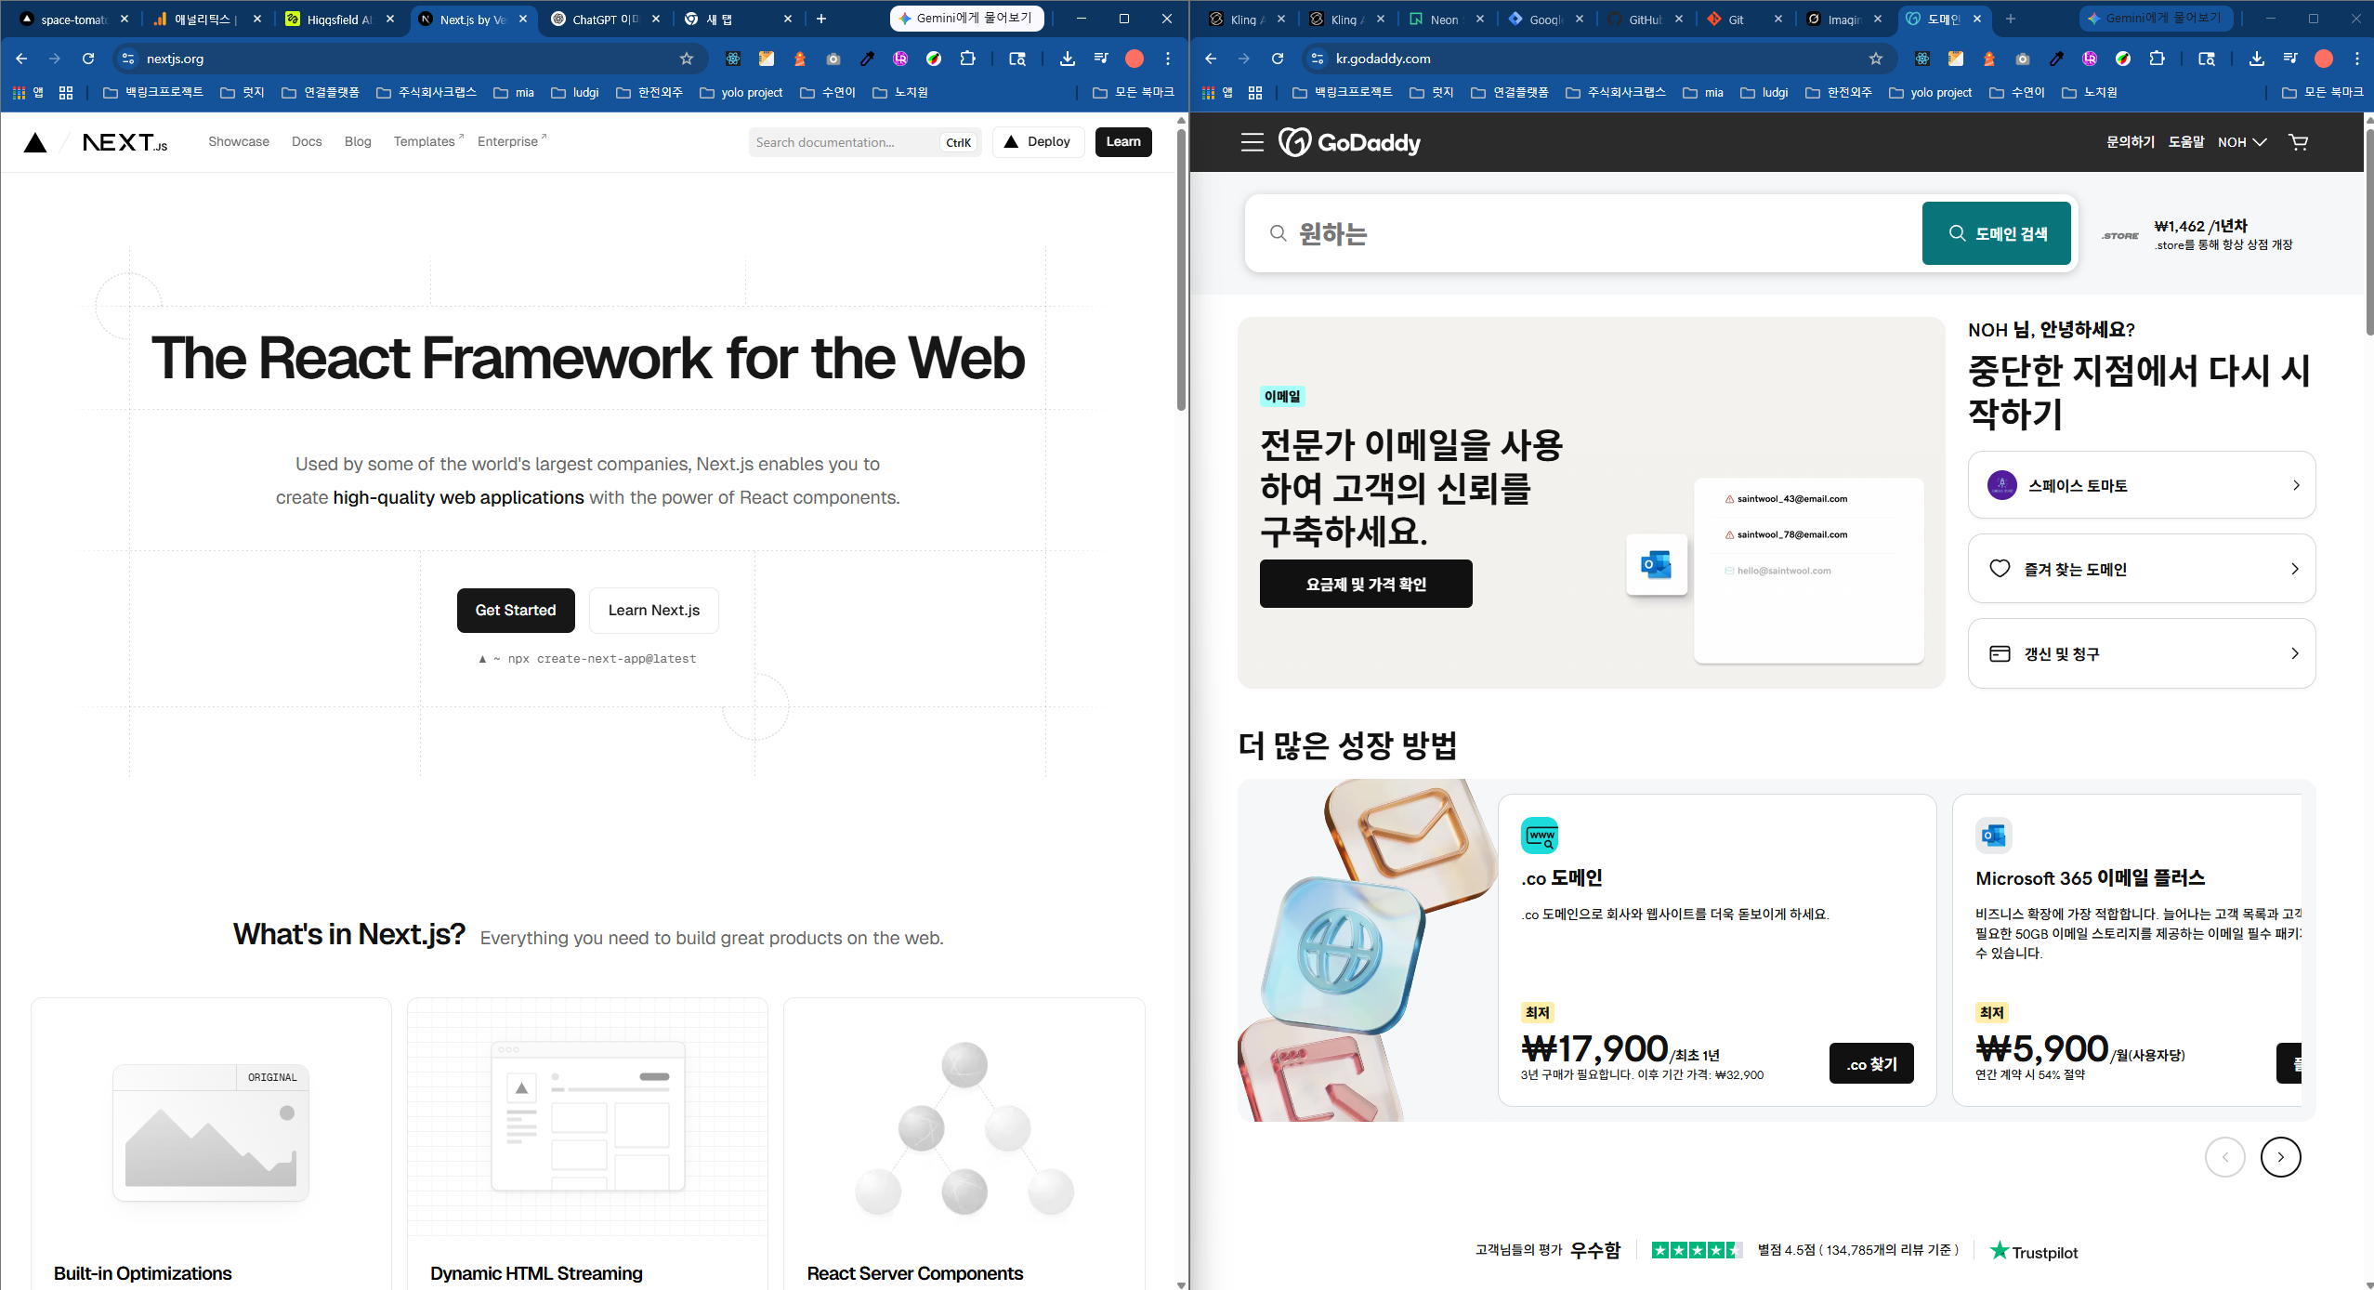Click the GoDaddy logo
The height and width of the screenshot is (1290, 2374).
tap(1349, 142)
